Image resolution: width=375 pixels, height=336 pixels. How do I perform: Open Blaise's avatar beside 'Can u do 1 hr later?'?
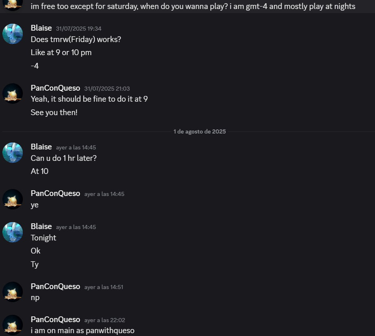click(13, 153)
